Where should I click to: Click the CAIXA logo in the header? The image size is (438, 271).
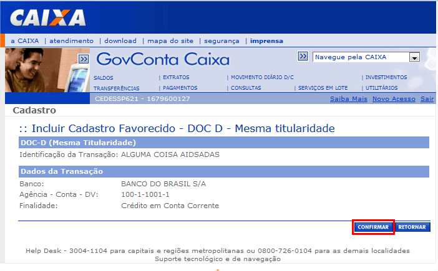coord(48,18)
